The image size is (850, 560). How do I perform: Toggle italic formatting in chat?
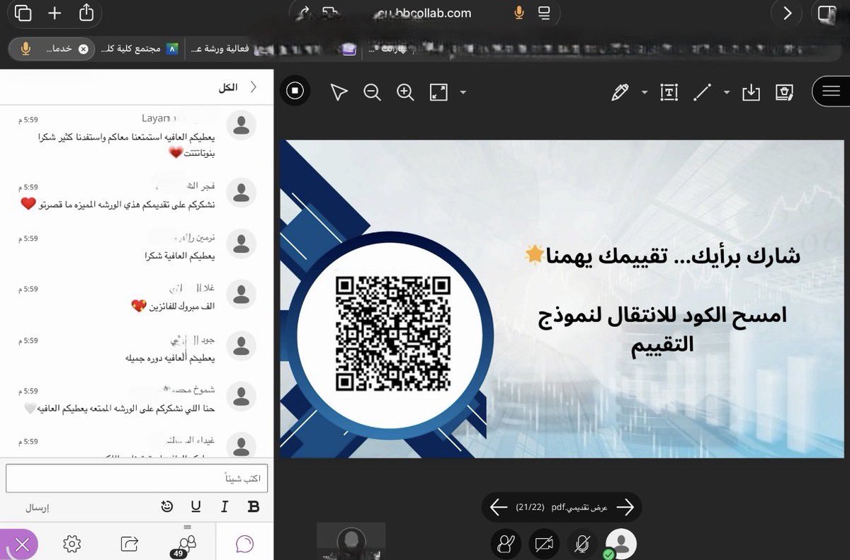[x=225, y=506]
